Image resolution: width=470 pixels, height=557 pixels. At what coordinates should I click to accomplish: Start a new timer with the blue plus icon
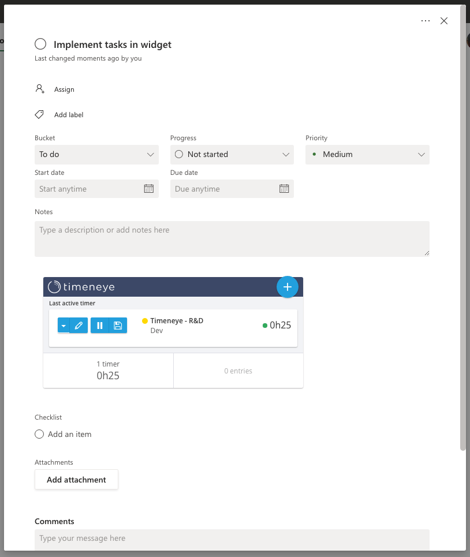[288, 286]
